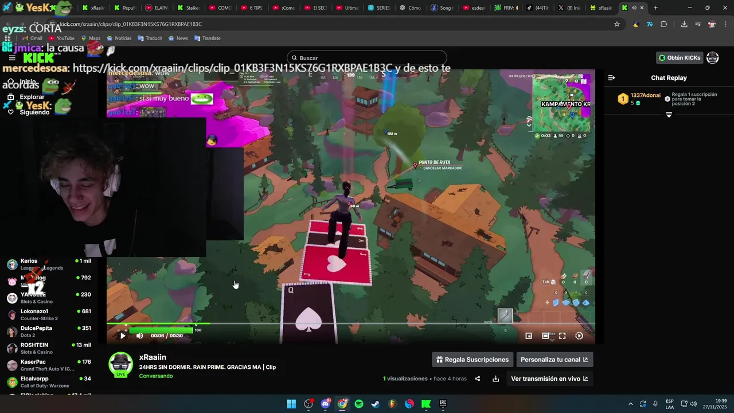Open Steam from taskbar

click(375, 404)
